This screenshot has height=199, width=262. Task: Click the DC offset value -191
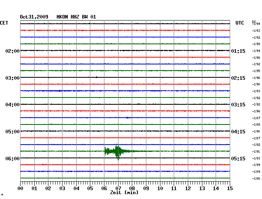(256, 151)
